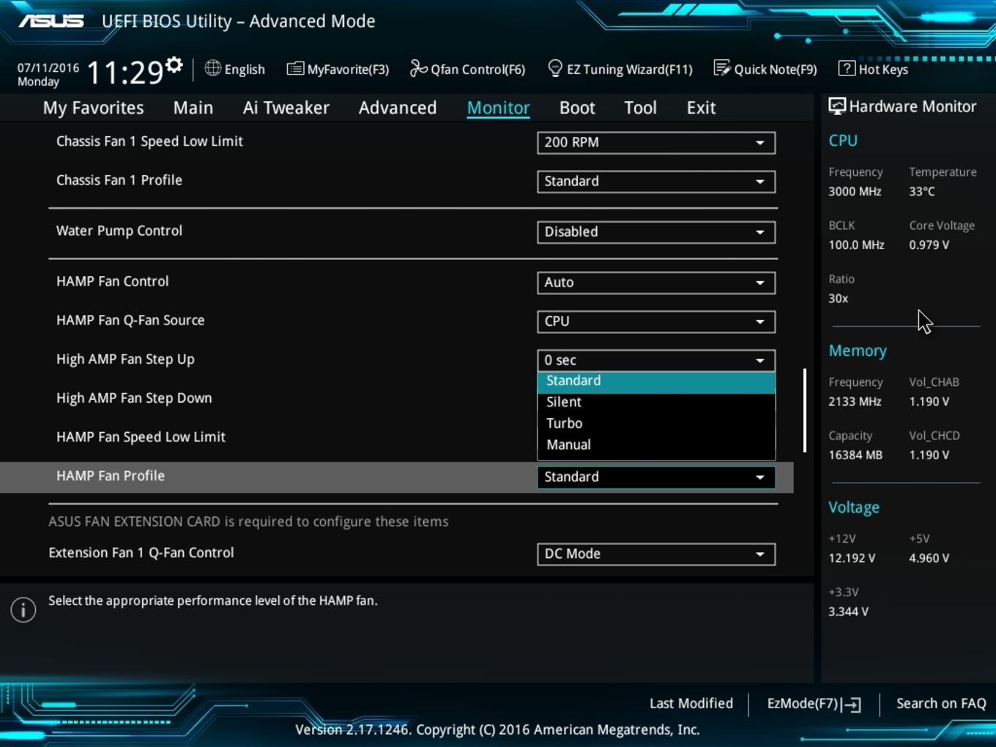
Task: Click the English language button
Action: click(235, 69)
